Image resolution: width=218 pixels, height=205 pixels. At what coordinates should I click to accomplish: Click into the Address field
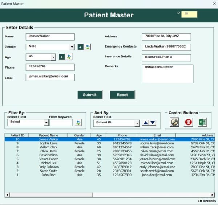(166, 37)
